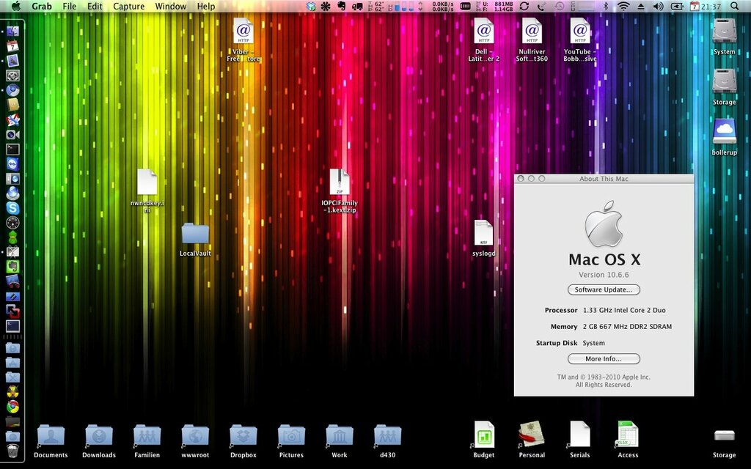Open the Window menu
Screen dimensions: 751x469
point(170,6)
